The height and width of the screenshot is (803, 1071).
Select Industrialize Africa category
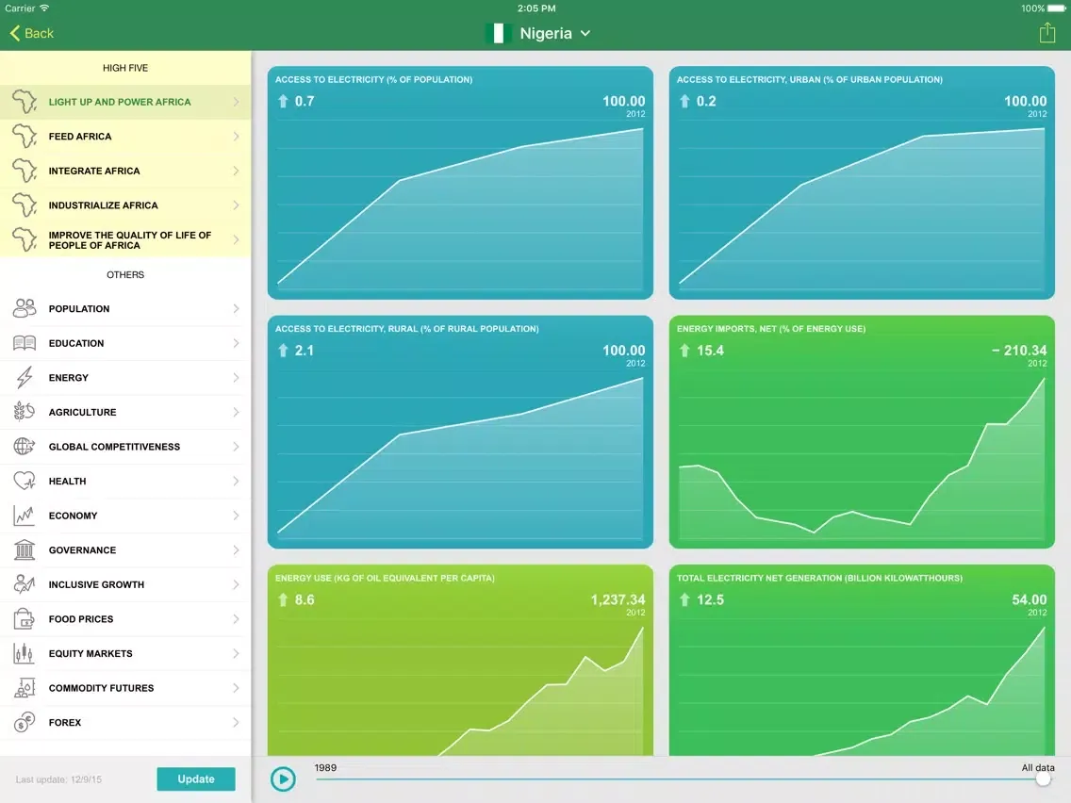tap(125, 205)
